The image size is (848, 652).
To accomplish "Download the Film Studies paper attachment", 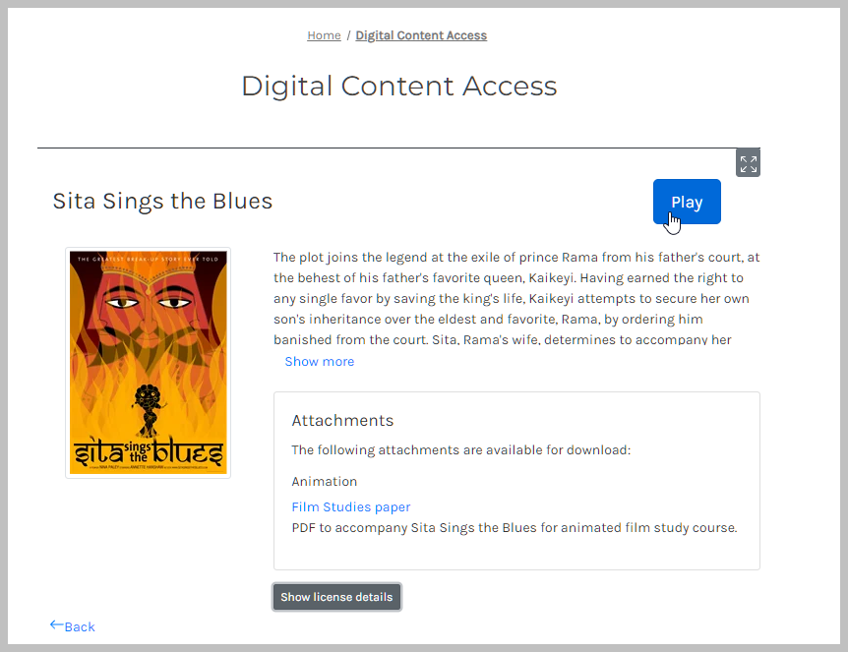I will click(351, 507).
